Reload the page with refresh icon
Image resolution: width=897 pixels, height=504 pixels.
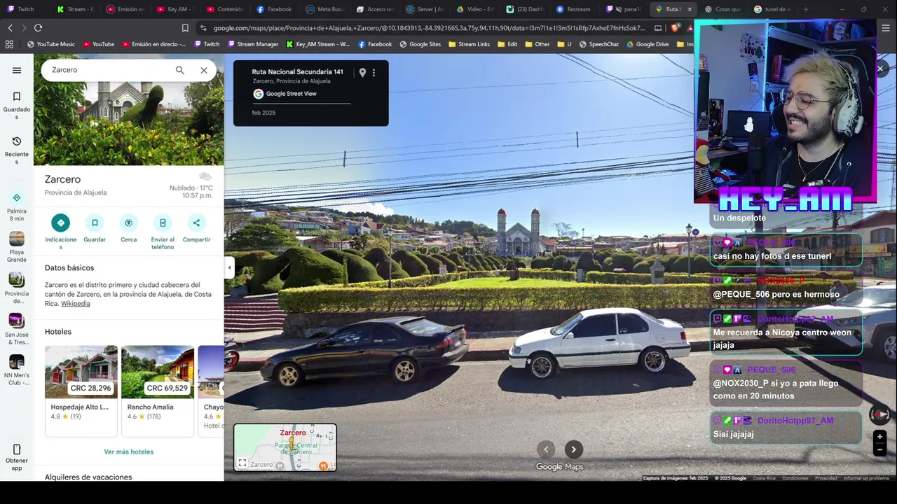point(38,28)
